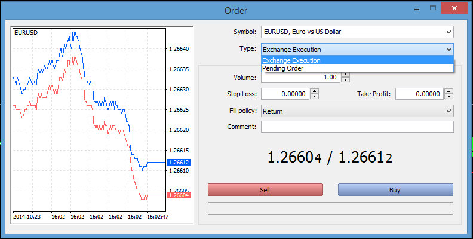Decrease Volume with the down arrow
The width and height of the screenshot is (473, 239).
click(345, 80)
